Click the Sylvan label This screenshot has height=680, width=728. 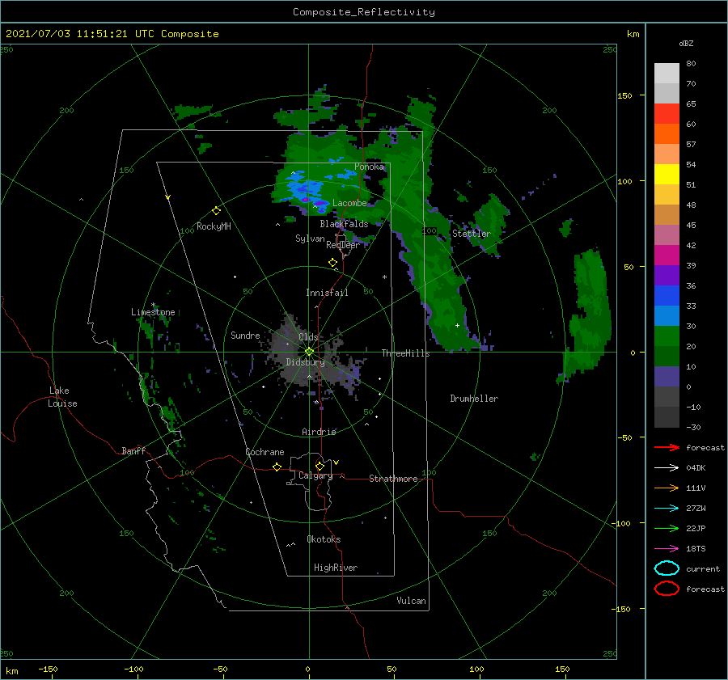(310, 239)
